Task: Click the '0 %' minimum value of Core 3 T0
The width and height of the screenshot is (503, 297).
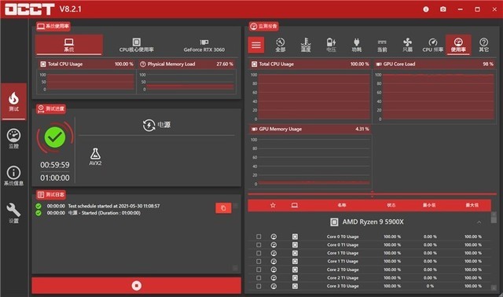Action: click(x=430, y=286)
